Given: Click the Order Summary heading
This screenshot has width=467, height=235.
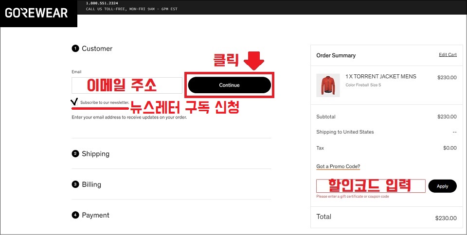Looking at the screenshot, I should pyautogui.click(x=336, y=55).
